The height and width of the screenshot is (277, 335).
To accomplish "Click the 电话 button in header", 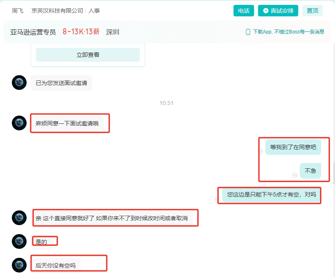I will [x=244, y=11].
